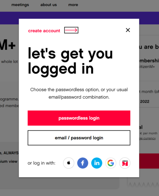The image size is (159, 196).
Task: Open the meetings menu item
Action: tap(20, 5)
